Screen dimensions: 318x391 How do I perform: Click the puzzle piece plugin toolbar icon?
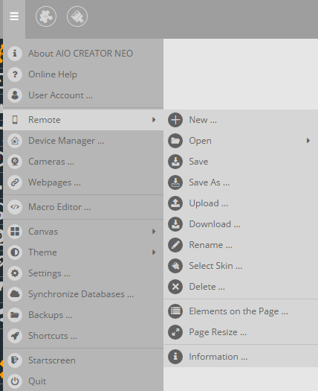click(46, 16)
